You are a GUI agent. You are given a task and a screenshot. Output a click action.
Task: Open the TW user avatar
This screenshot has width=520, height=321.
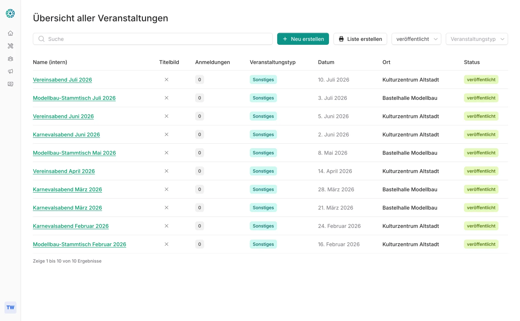coord(10,307)
